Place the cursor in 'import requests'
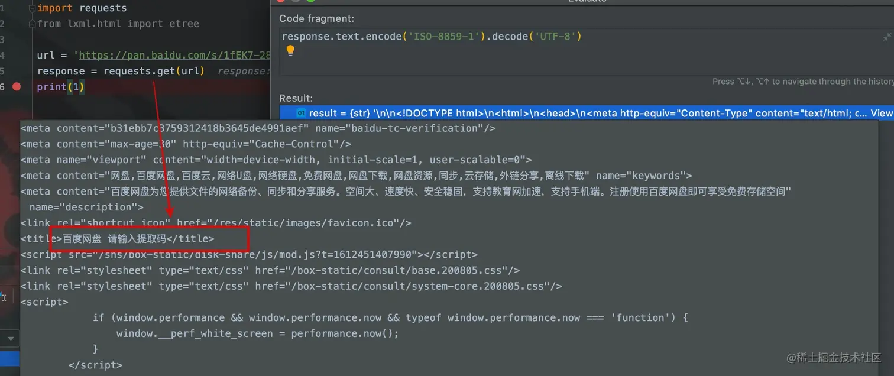This screenshot has width=894, height=376. tap(82, 8)
